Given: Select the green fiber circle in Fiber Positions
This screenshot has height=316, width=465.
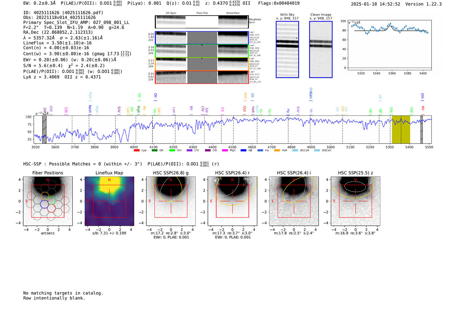Looking at the screenshot, I should [x=51, y=200].
